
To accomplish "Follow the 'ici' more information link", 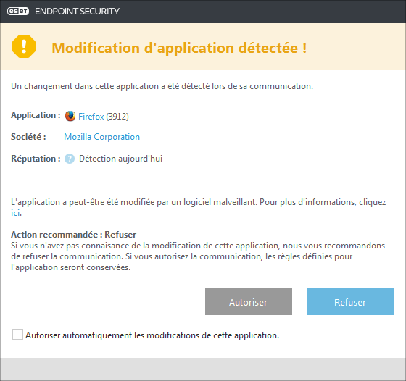I will [x=15, y=213].
